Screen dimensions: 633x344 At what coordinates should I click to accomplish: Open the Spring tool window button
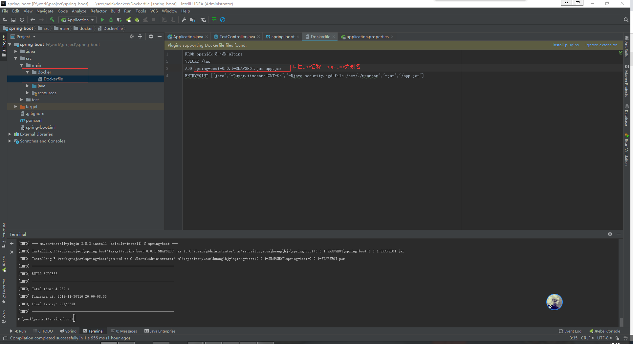[68, 331]
